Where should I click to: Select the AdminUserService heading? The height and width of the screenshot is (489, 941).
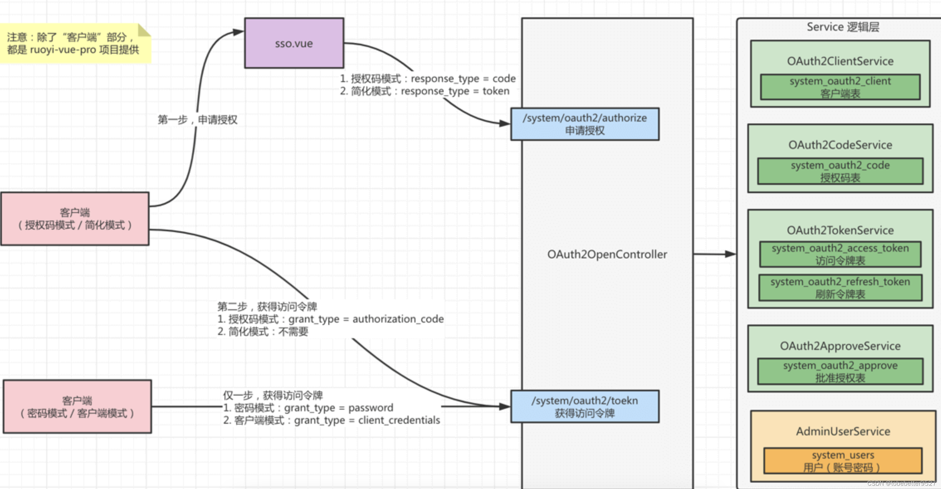[x=843, y=431]
